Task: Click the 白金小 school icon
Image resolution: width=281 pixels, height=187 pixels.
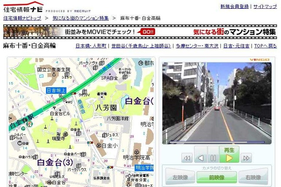Action: [98, 146]
